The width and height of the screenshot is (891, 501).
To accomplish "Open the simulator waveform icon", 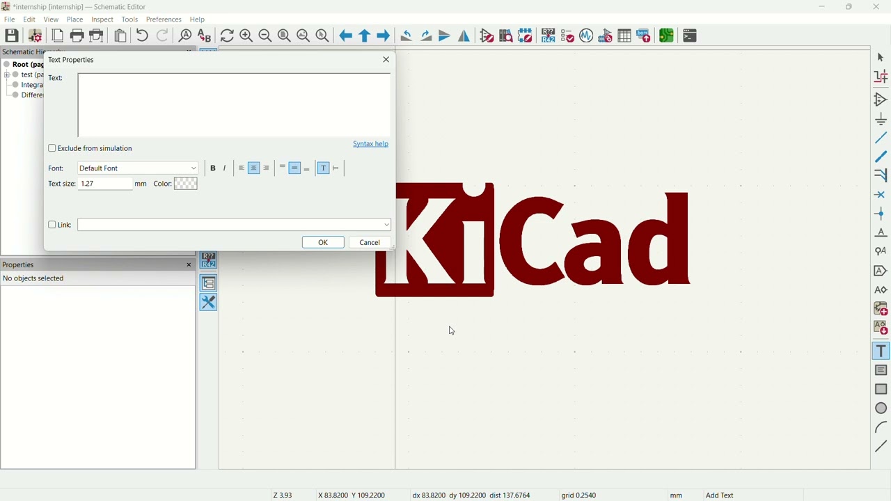I will [x=587, y=36].
